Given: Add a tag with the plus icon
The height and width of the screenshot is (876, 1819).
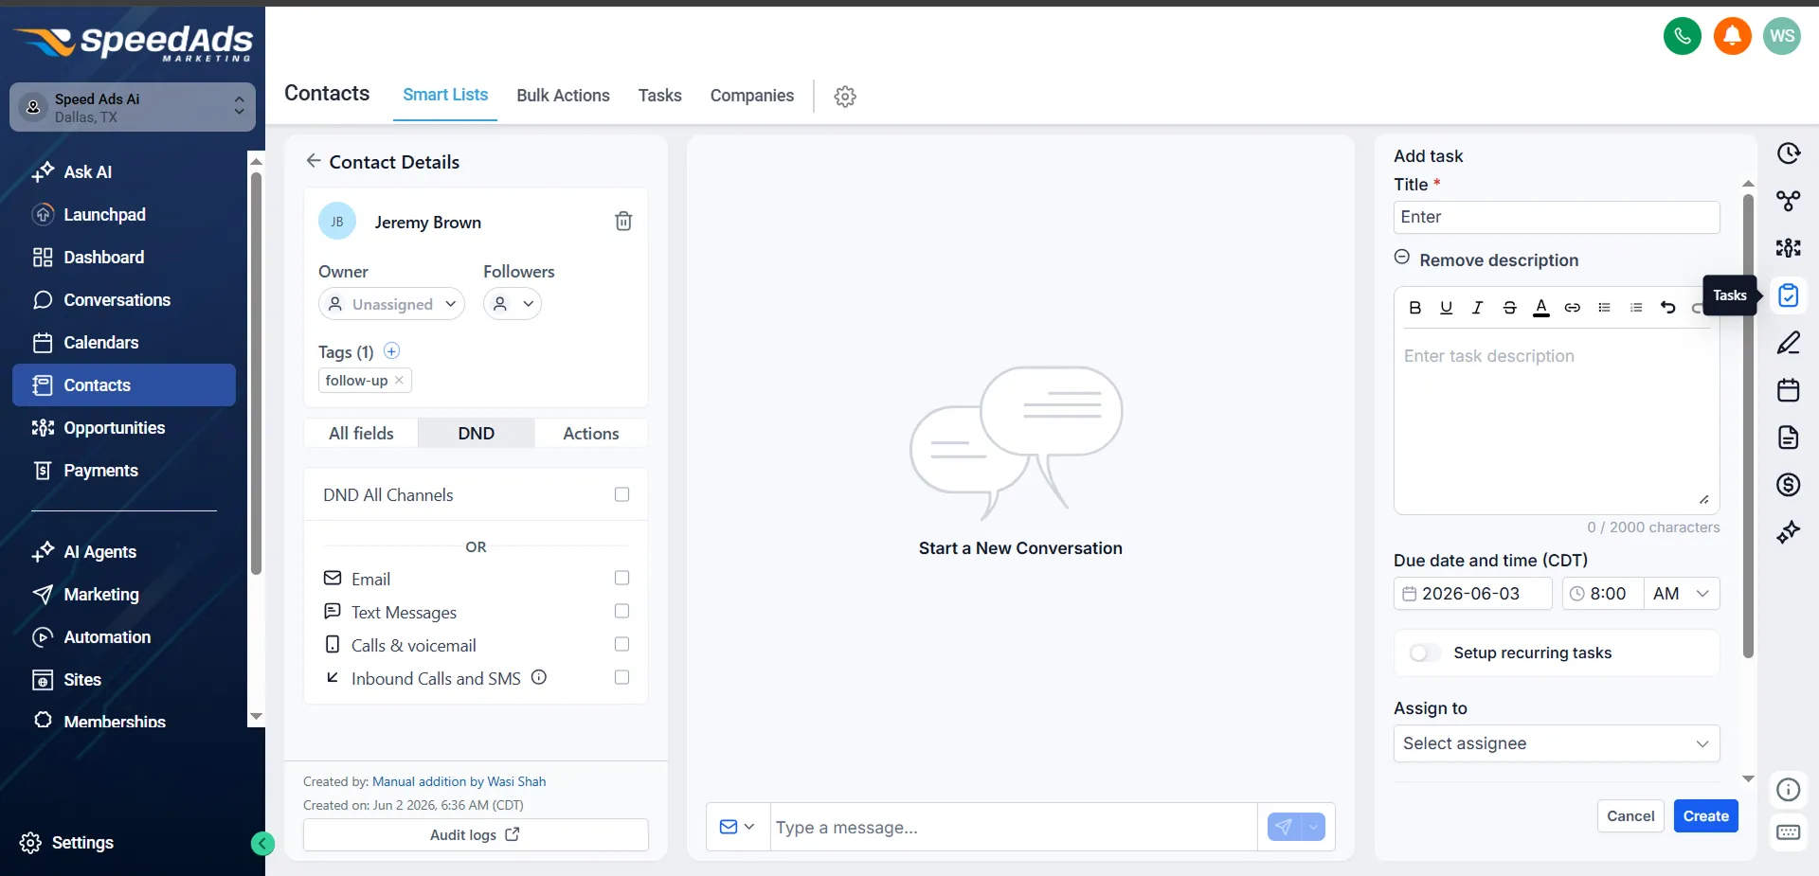Looking at the screenshot, I should coord(391,351).
